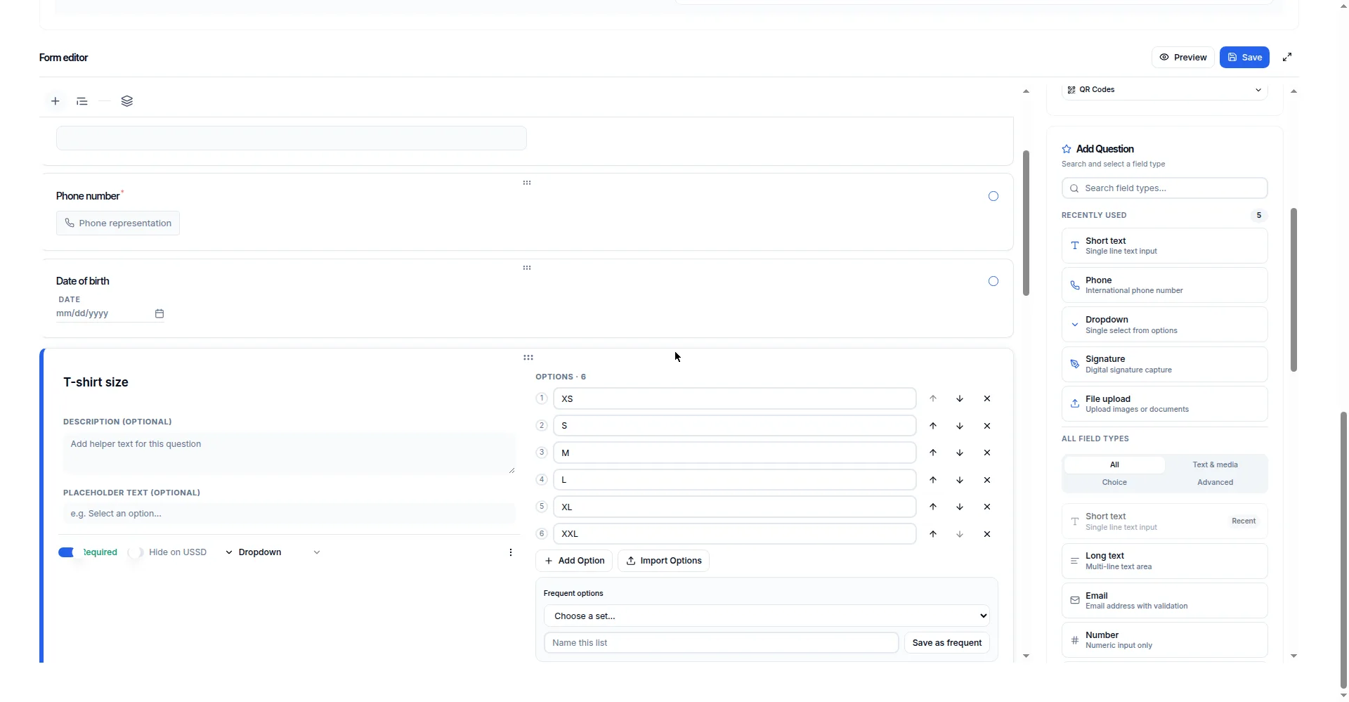The image size is (1349, 702).
Task: Switch to Text & media tab
Action: (x=1215, y=464)
